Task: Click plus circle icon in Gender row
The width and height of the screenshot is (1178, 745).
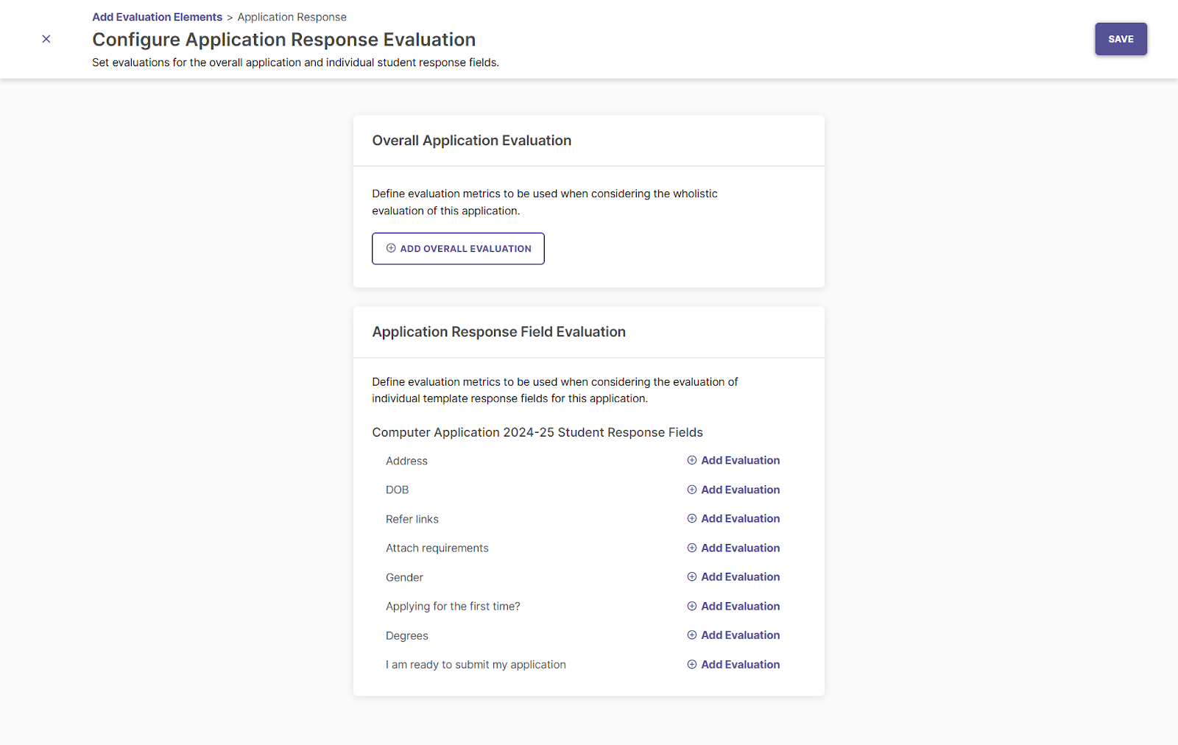Action: pyautogui.click(x=692, y=576)
